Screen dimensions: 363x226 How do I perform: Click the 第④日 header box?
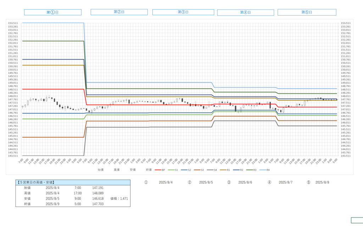246,12
